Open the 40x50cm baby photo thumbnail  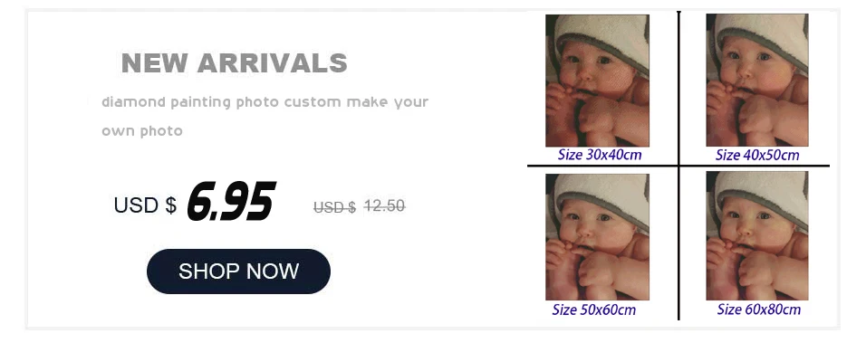(x=757, y=80)
